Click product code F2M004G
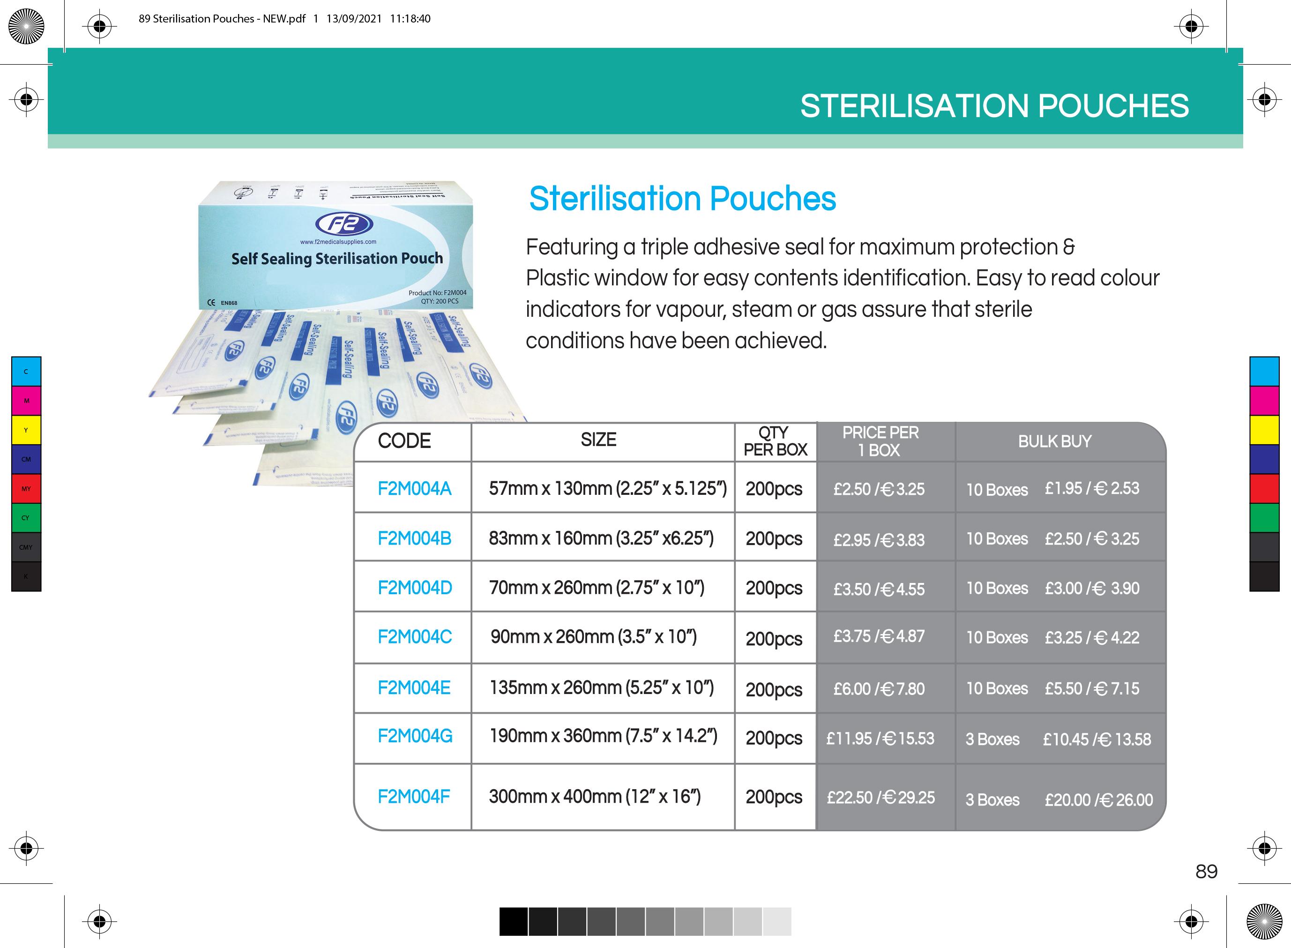Viewport: 1291px width, 948px height. tap(415, 736)
